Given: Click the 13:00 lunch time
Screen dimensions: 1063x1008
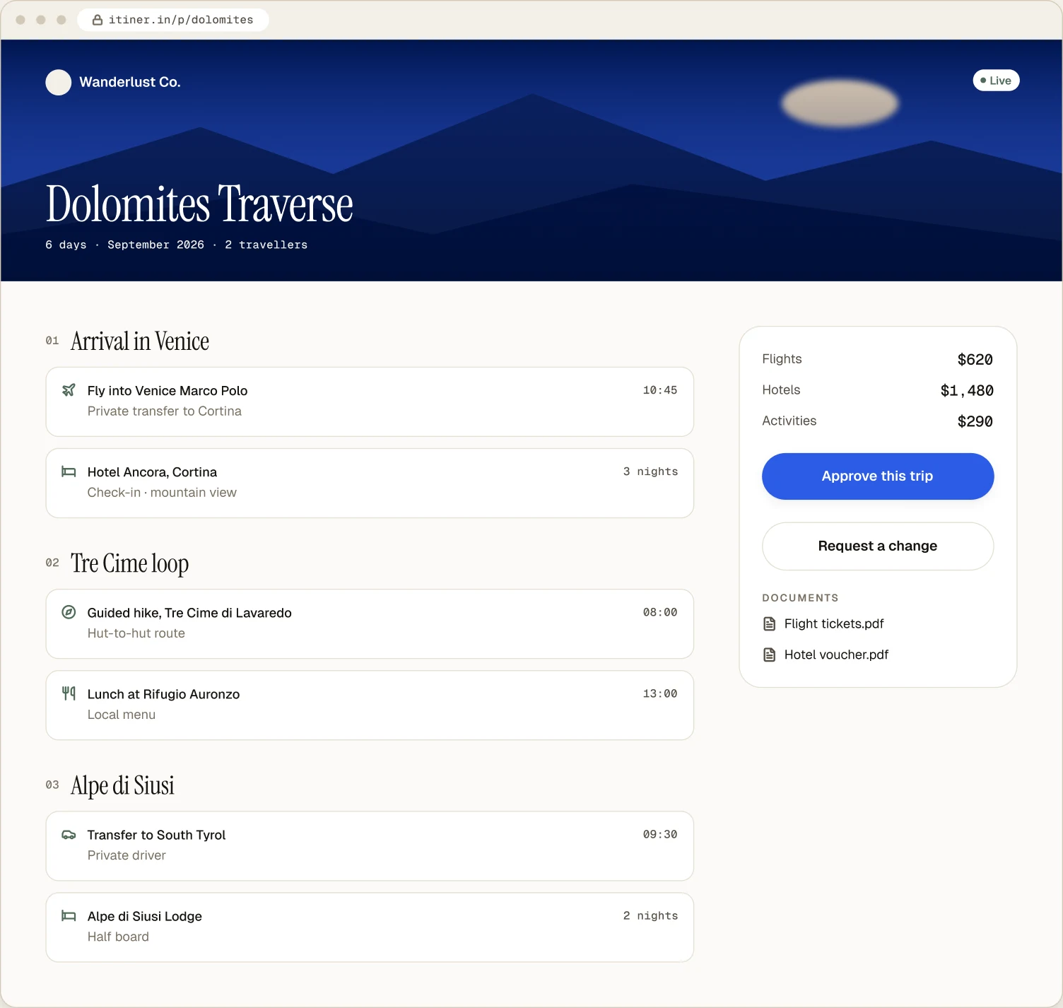Looking at the screenshot, I should [x=659, y=693].
